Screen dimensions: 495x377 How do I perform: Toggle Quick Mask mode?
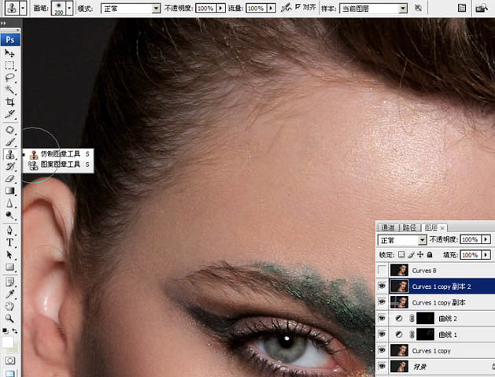click(9, 360)
